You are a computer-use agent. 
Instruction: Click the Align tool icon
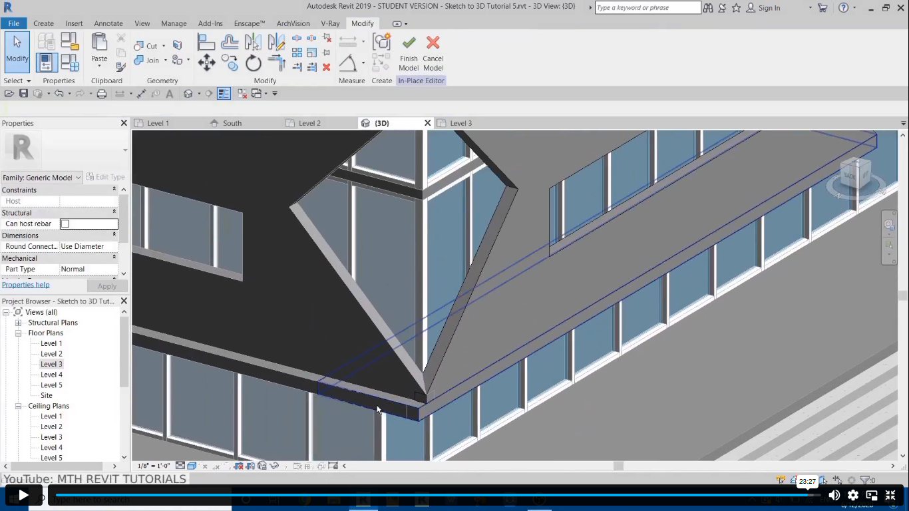coord(206,43)
